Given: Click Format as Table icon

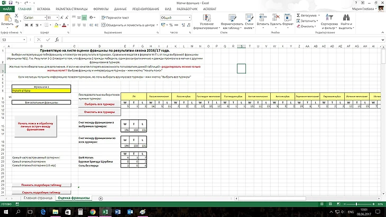Looking at the screenshot, I should pos(231,18).
